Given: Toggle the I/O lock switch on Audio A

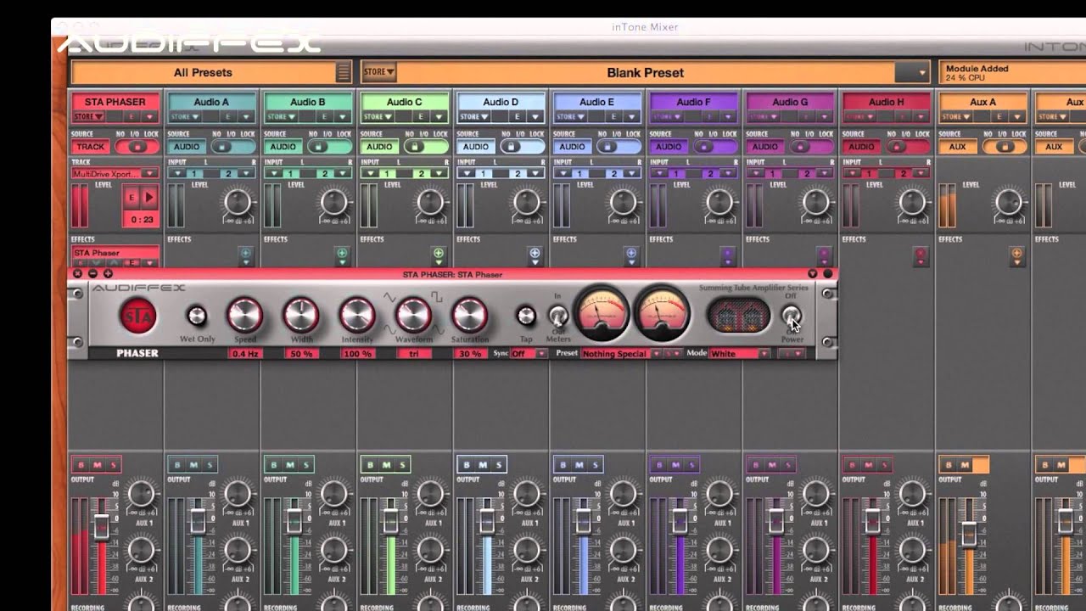Looking at the screenshot, I should 232,147.
